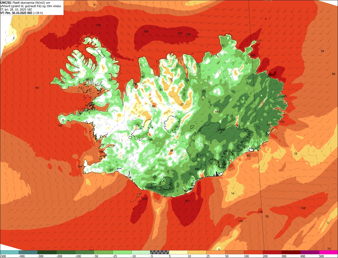
Task: Click the flux value '41' at the top edge
Action: click(x=95, y=5)
